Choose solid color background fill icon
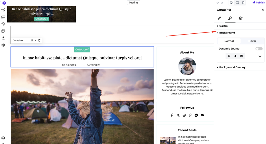Image resolution: width=266 pixels, height=144 pixels. pyautogui.click(x=229, y=56)
